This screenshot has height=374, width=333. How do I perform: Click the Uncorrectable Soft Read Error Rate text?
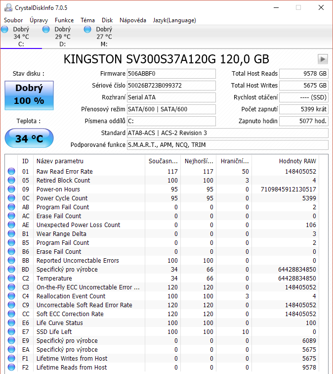click(x=84, y=305)
